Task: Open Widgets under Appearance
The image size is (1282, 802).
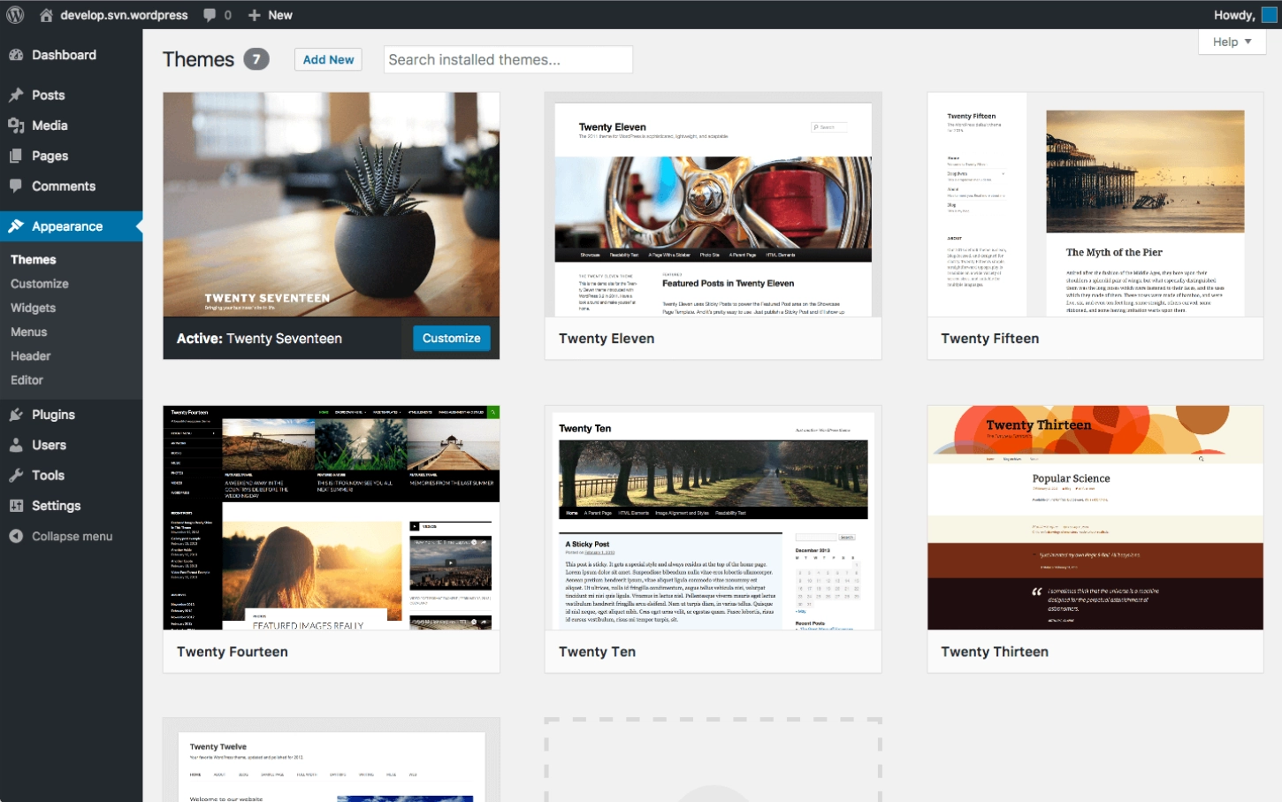Action: tap(33, 308)
